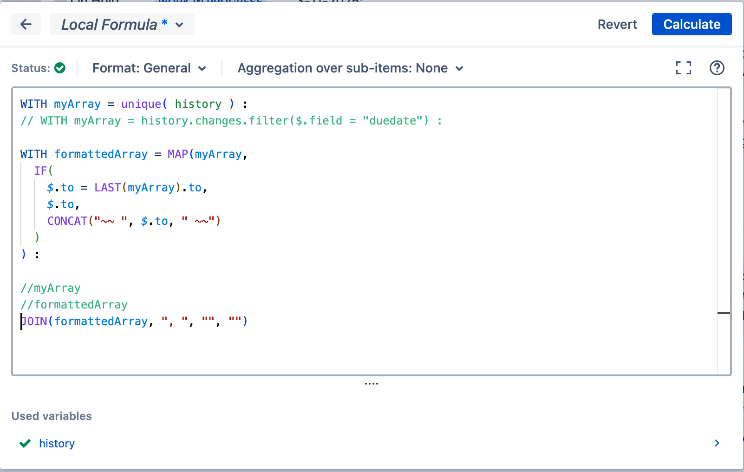Click the LAST(myArray).to expression

tap(148, 188)
